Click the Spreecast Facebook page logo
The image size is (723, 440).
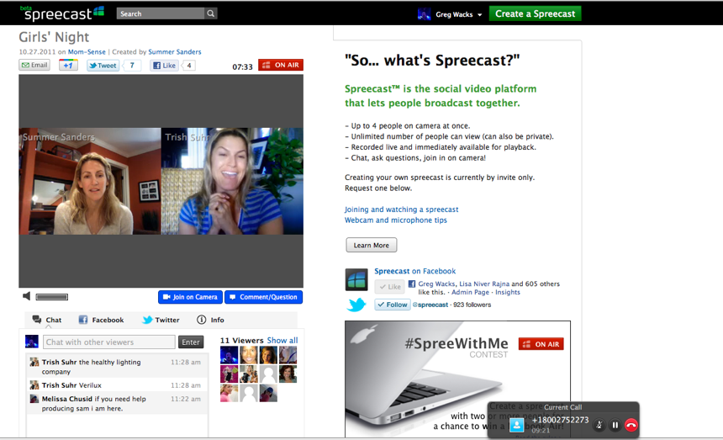tap(356, 279)
